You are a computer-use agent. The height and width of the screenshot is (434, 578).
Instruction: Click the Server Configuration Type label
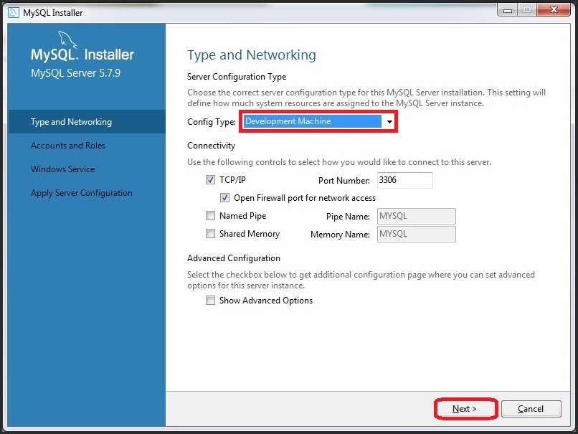237,77
